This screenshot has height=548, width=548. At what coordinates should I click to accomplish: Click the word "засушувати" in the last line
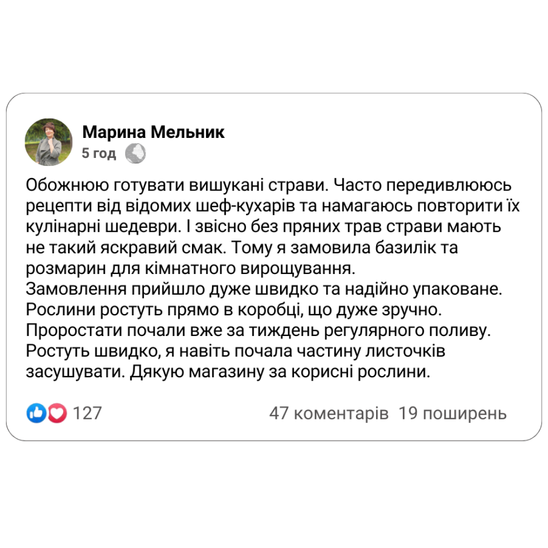tap(75, 372)
